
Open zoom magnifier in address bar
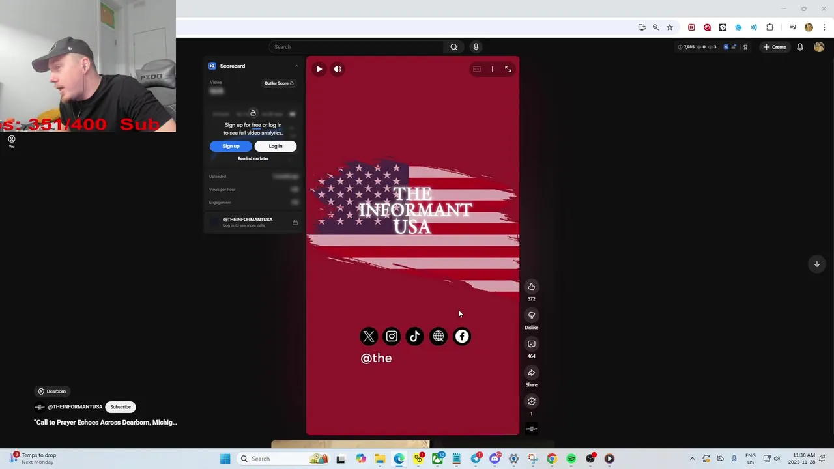655,27
